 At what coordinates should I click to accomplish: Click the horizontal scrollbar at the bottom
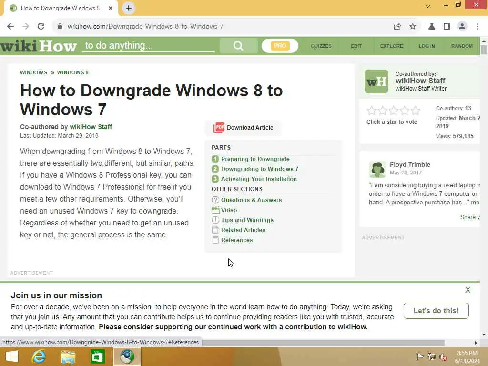(x=324, y=343)
